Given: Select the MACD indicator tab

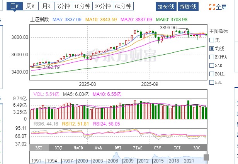Looking at the screenshot, I should [78, 148].
